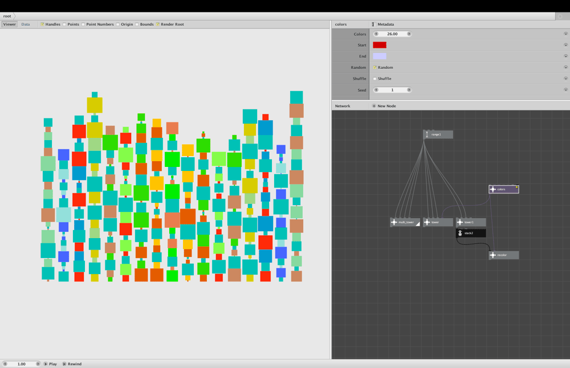Viewport: 570px width, 368px height.
Task: Click the Network panel label
Action: click(x=343, y=106)
